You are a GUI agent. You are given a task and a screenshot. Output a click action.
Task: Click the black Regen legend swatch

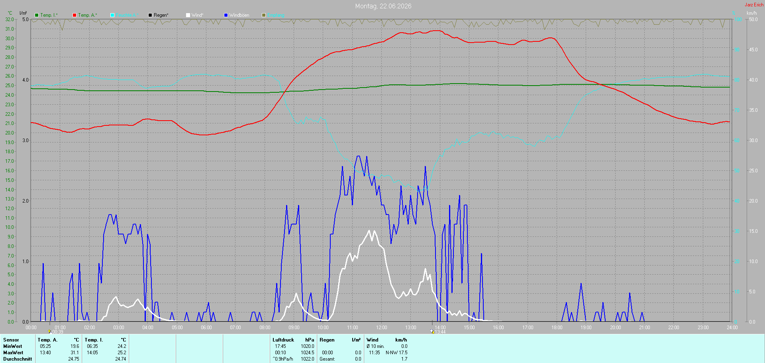150,15
